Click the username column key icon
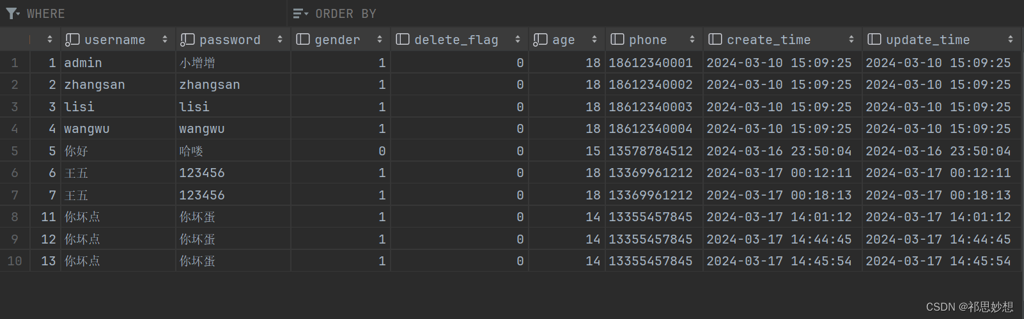The image size is (1024, 319). point(72,40)
